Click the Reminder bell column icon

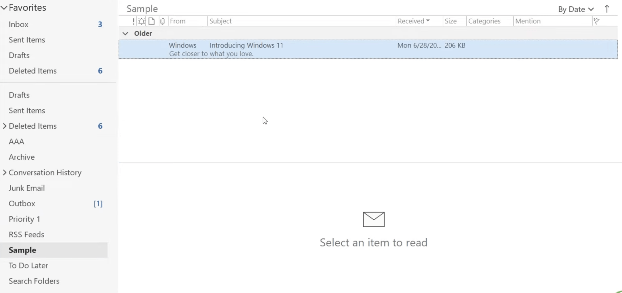pos(142,21)
